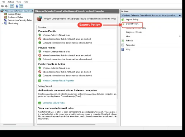Viewport: 185px width, 137px height.
Task: Click the Outbound Rules tree icon
Action: coord(6,17)
